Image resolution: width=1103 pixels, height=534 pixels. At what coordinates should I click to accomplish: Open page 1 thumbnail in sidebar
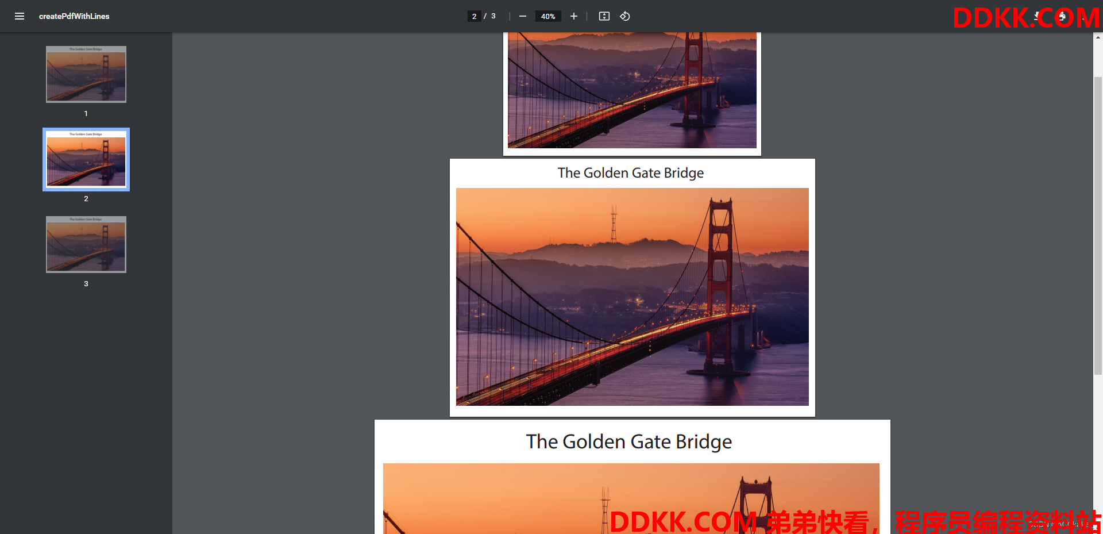86,74
